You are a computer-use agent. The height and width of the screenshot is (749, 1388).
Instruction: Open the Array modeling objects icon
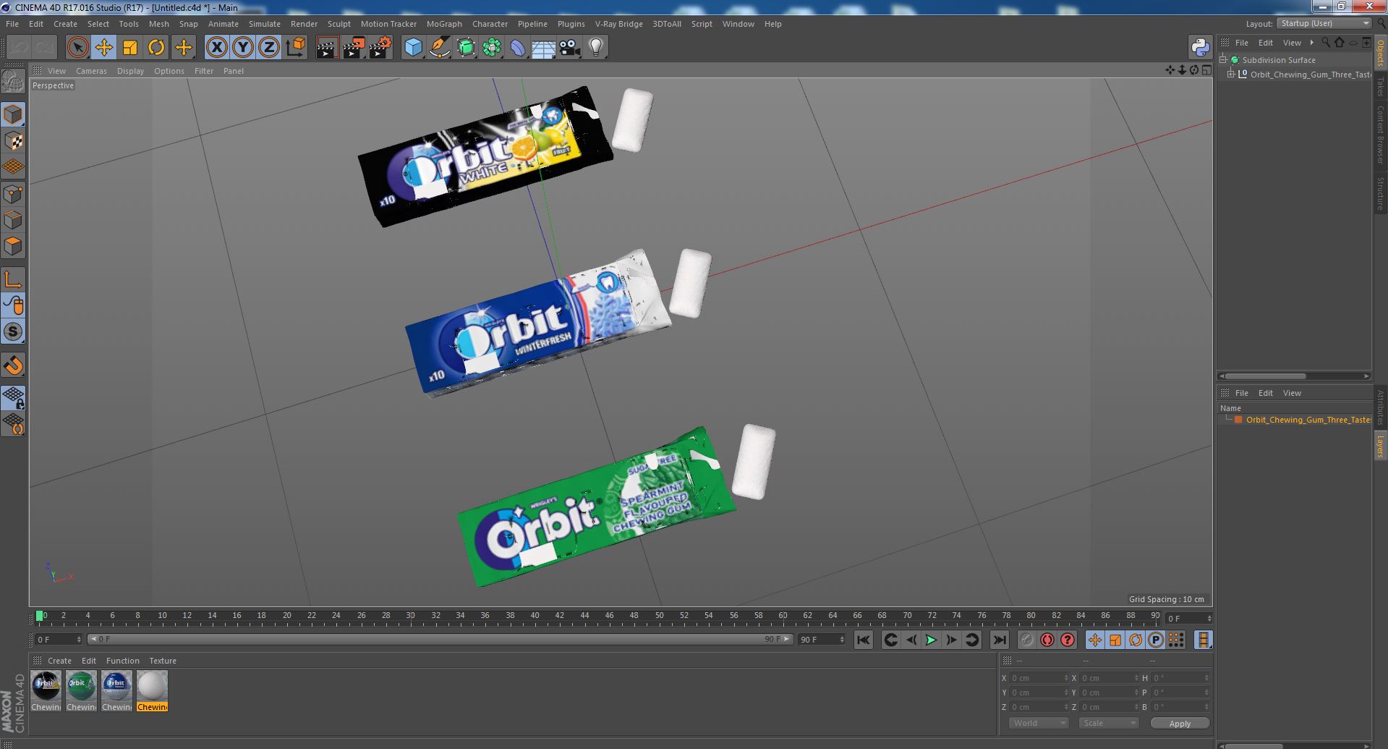492,48
